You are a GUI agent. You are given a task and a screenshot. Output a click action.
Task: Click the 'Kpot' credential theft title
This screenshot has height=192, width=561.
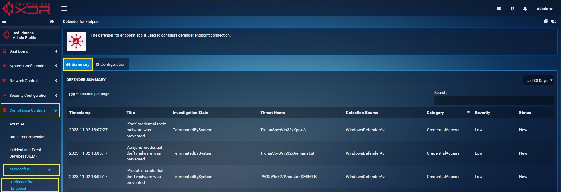coord(146,130)
